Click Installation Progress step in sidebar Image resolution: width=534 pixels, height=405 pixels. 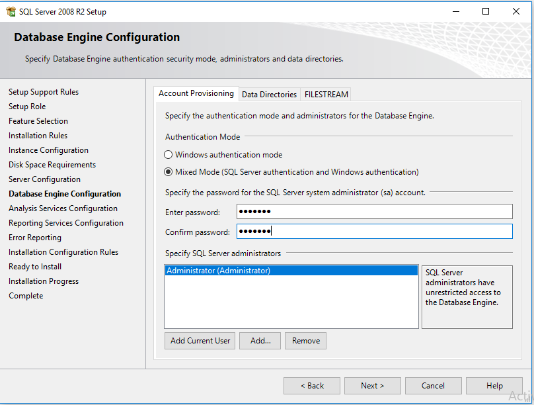44,281
